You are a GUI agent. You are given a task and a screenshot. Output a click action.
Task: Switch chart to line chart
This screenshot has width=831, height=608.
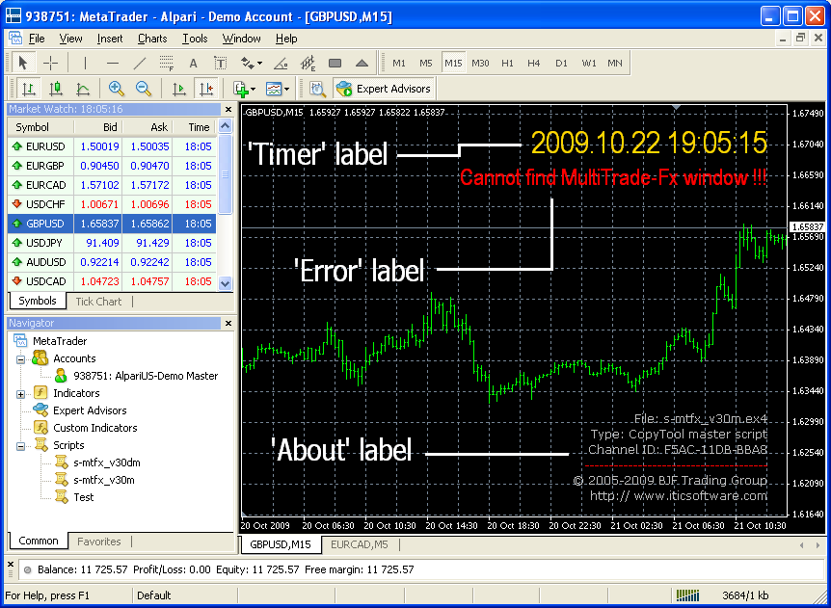(83, 89)
